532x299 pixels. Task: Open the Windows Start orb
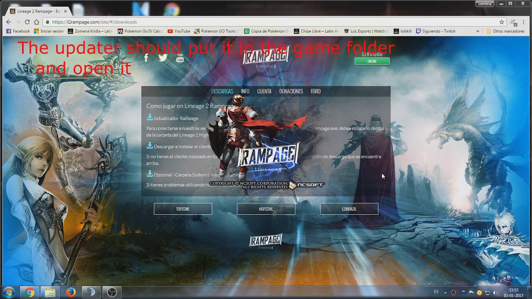tap(9, 292)
